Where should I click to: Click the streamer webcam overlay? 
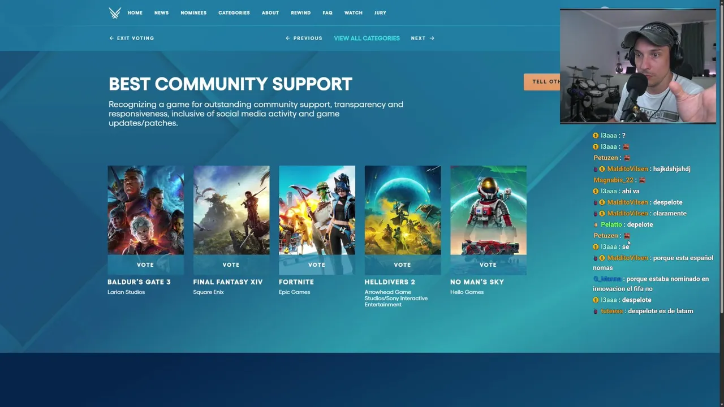click(x=638, y=66)
